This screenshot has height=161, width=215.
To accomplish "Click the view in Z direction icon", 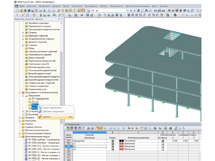I will (157, 15).
